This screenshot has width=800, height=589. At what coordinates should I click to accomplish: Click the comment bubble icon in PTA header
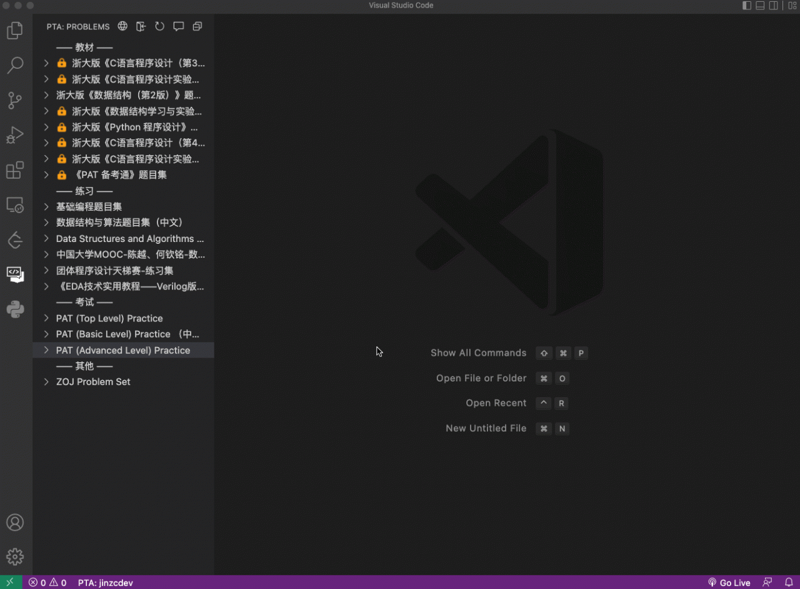[179, 26]
